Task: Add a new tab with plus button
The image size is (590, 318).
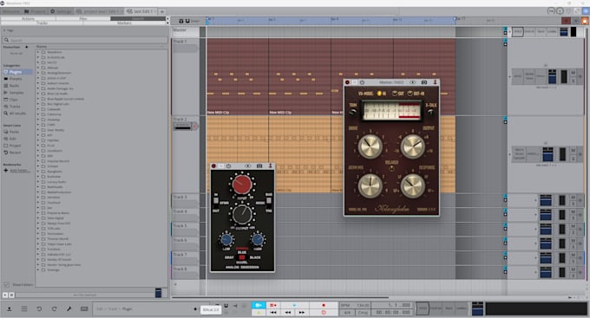Action: [162, 11]
